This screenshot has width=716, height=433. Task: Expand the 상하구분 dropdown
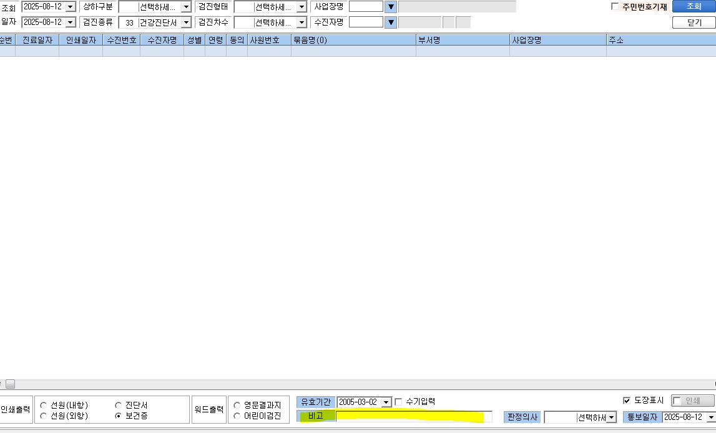tap(186, 7)
